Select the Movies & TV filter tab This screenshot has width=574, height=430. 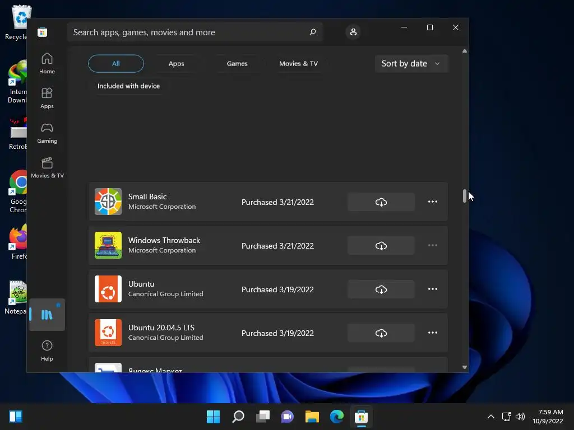(x=298, y=64)
